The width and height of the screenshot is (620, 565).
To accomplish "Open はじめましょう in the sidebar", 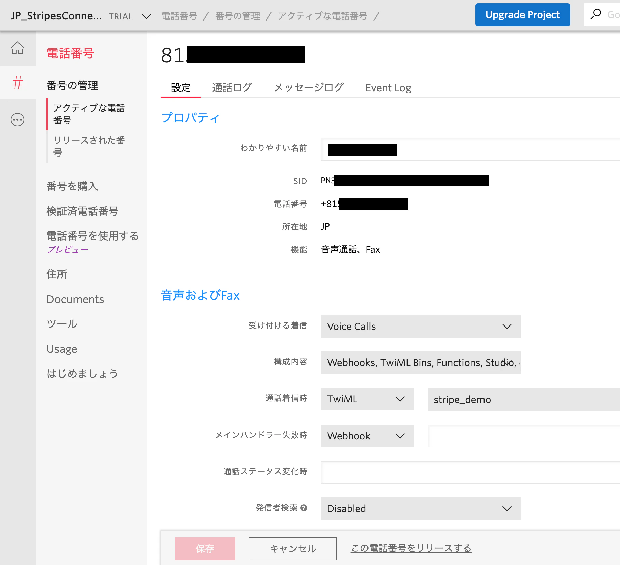I will click(x=82, y=374).
